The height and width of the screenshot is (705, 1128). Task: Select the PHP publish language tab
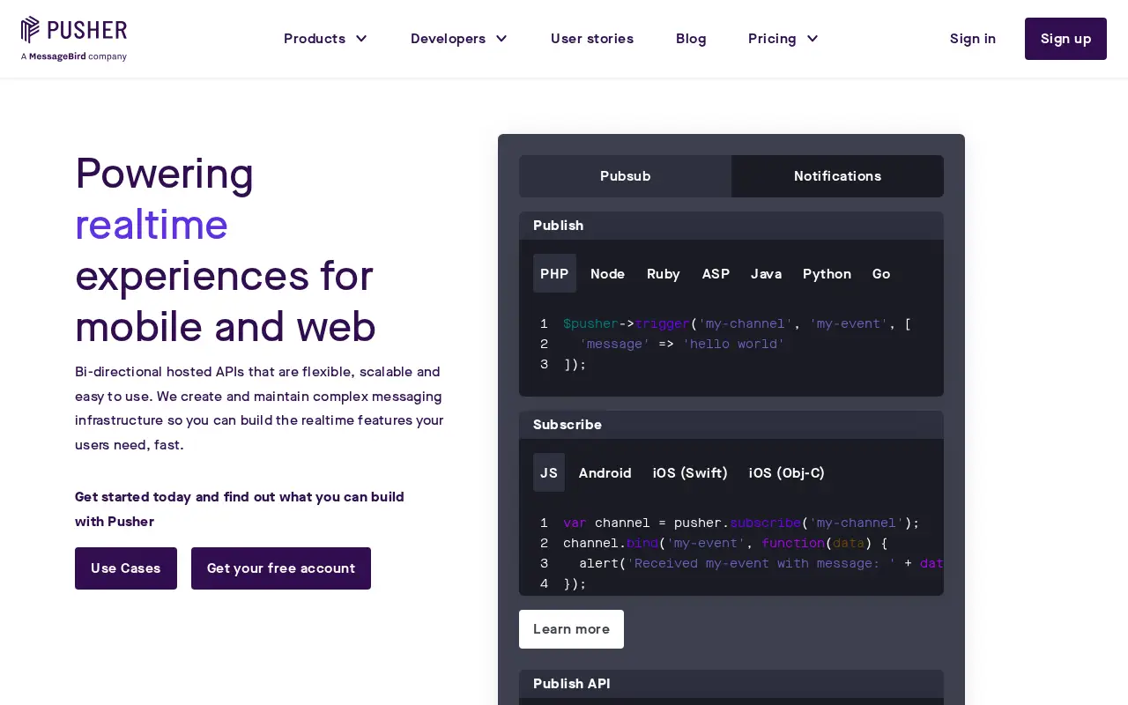(554, 273)
